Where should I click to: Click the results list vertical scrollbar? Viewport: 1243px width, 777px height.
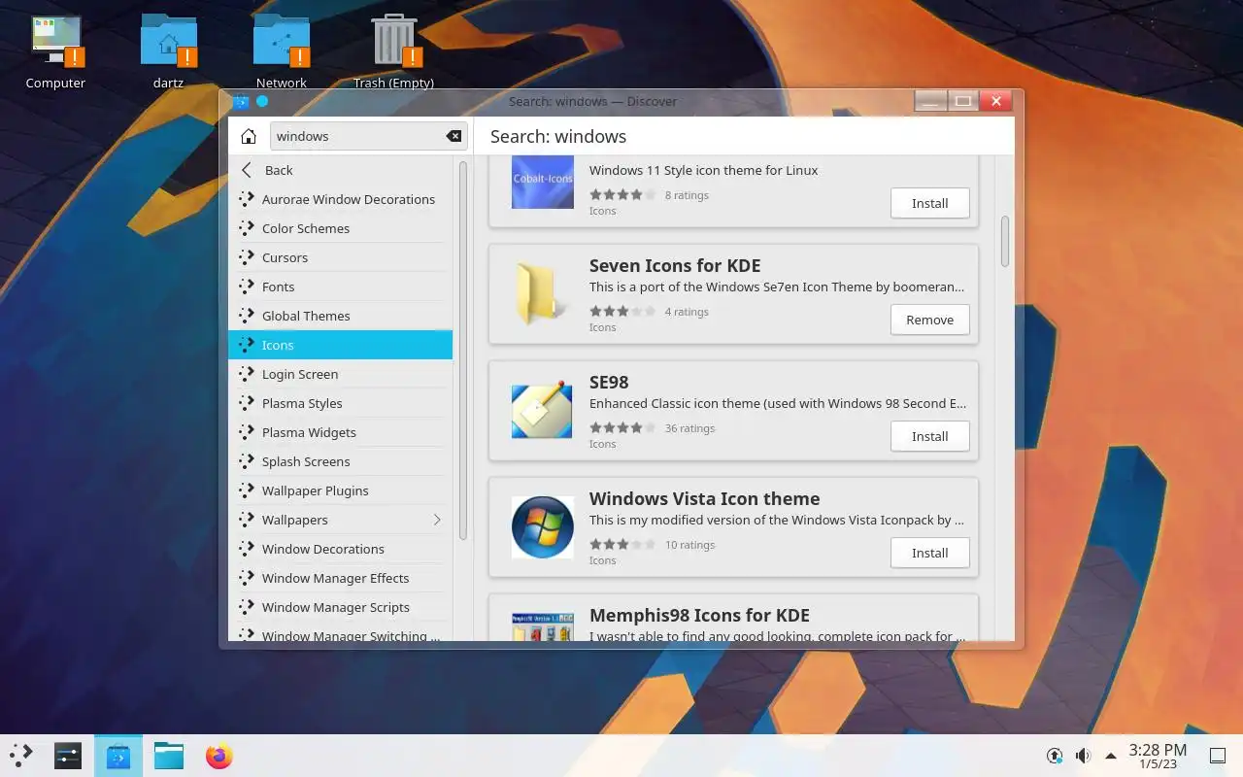pyautogui.click(x=1005, y=241)
